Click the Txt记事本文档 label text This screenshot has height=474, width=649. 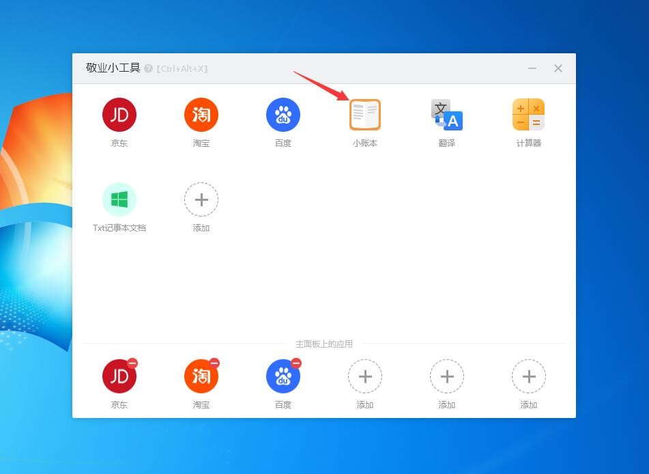tap(119, 228)
